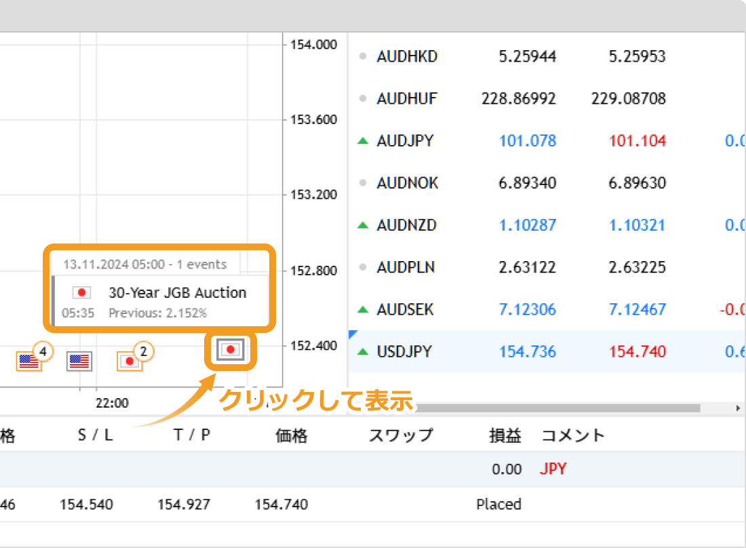Select the AUDPLN symbol
Image resolution: width=746 pixels, height=548 pixels.
coord(406,267)
